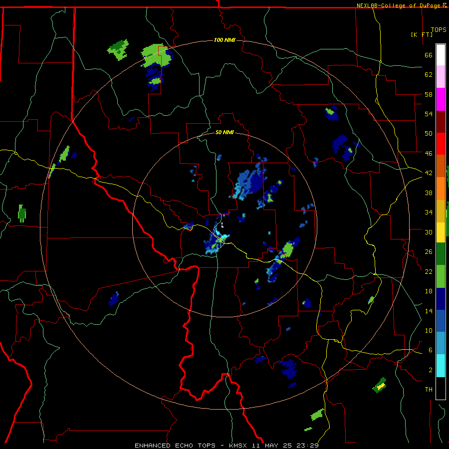
Task: Click the dark green echo cell at far west
Action: tap(22, 214)
